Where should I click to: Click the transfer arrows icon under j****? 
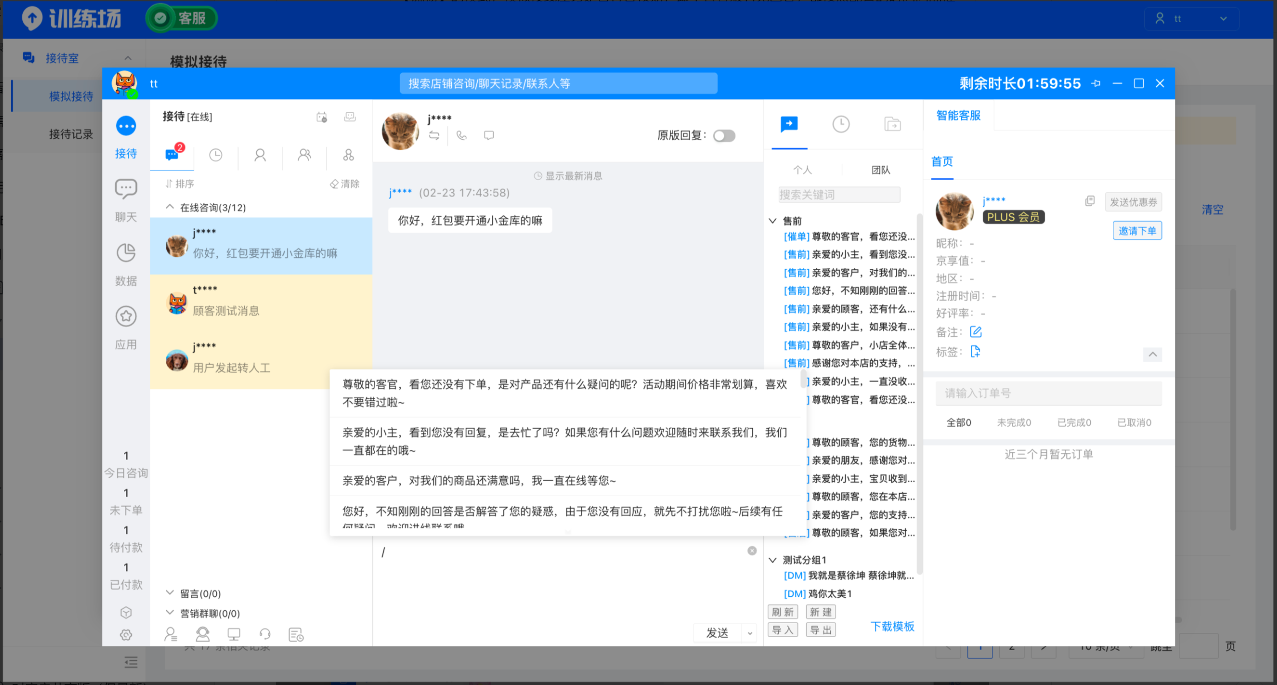pos(434,135)
